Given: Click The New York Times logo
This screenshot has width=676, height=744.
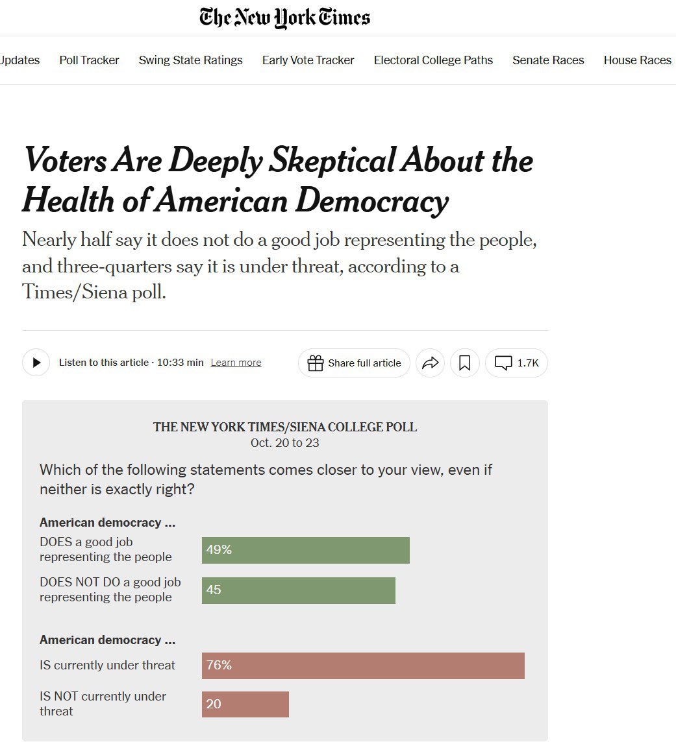Looking at the screenshot, I should pyautogui.click(x=284, y=18).
